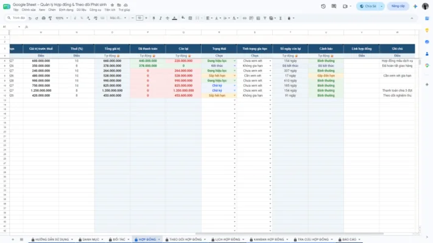Click the cloud save status icon
The width and height of the screenshot is (433, 243).
pos(125,5)
